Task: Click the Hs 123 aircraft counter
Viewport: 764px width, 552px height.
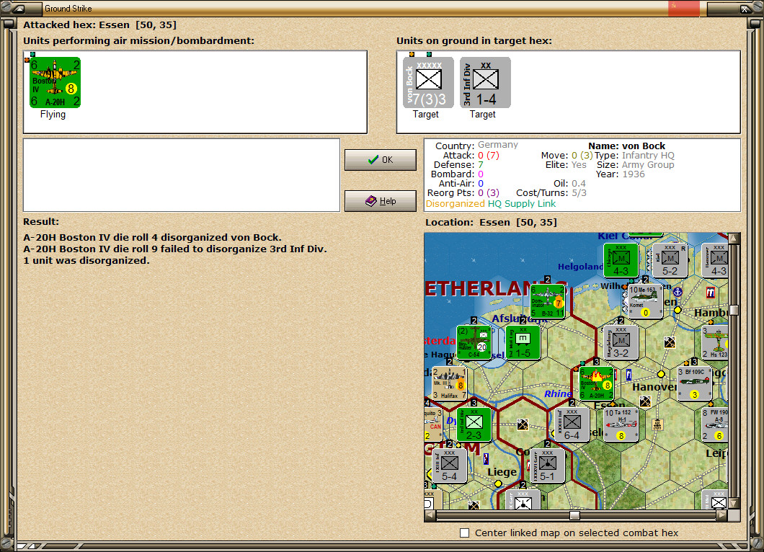Action: (715, 342)
